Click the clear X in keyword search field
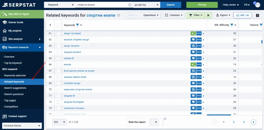The height and width of the screenshot is (130, 264). [x=130, y=5]
